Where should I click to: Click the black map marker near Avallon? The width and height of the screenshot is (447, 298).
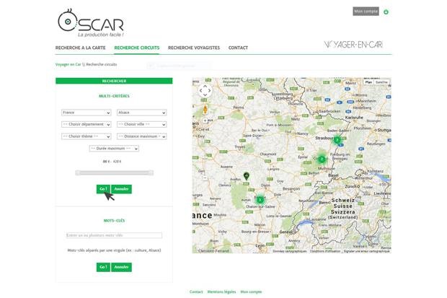[x=247, y=176]
